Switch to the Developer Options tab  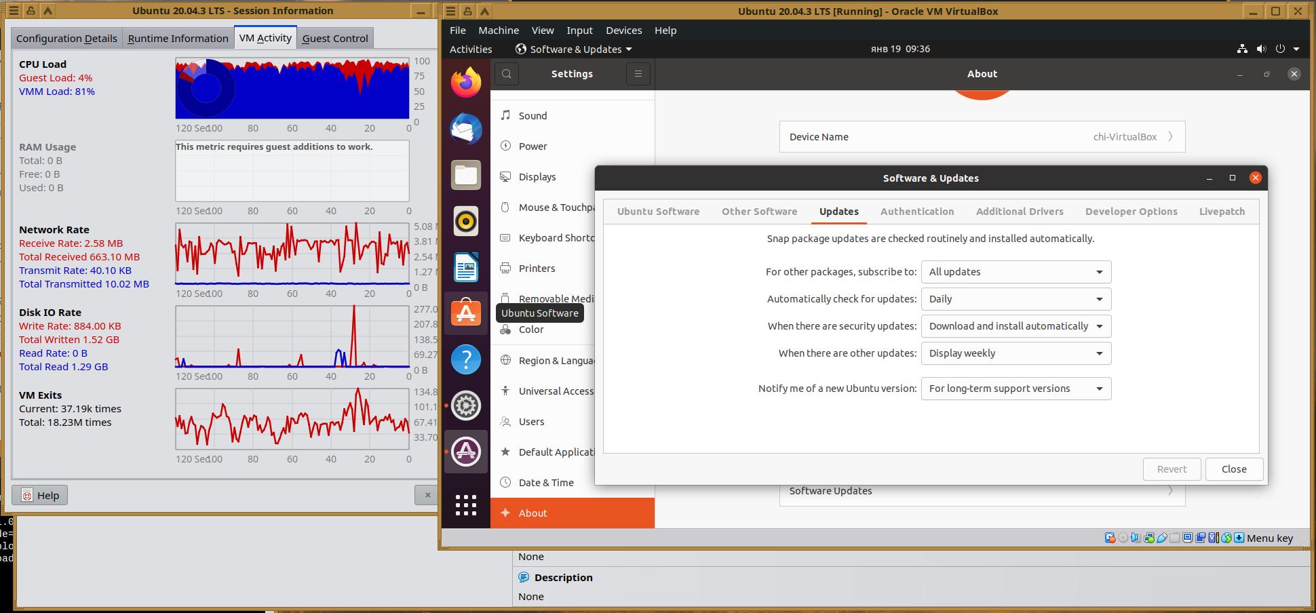tap(1131, 212)
